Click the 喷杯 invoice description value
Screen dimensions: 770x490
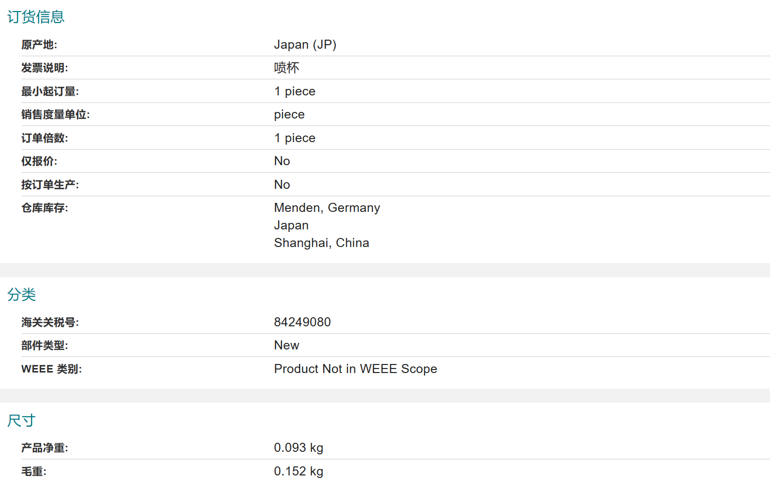(287, 68)
